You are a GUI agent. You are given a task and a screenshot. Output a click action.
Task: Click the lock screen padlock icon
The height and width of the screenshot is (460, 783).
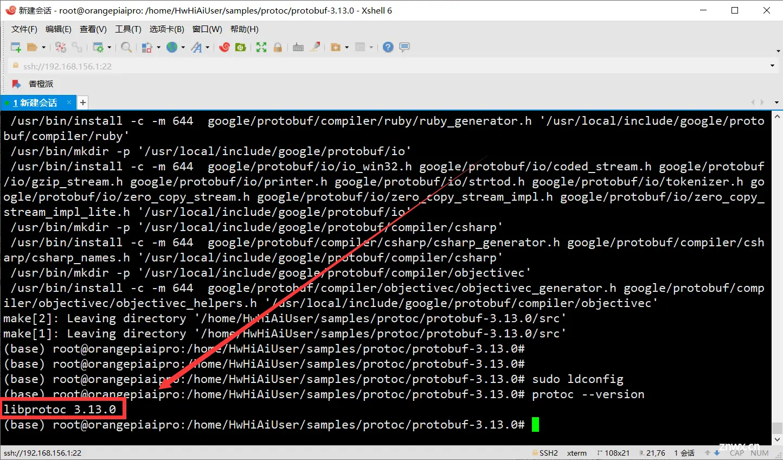point(278,47)
